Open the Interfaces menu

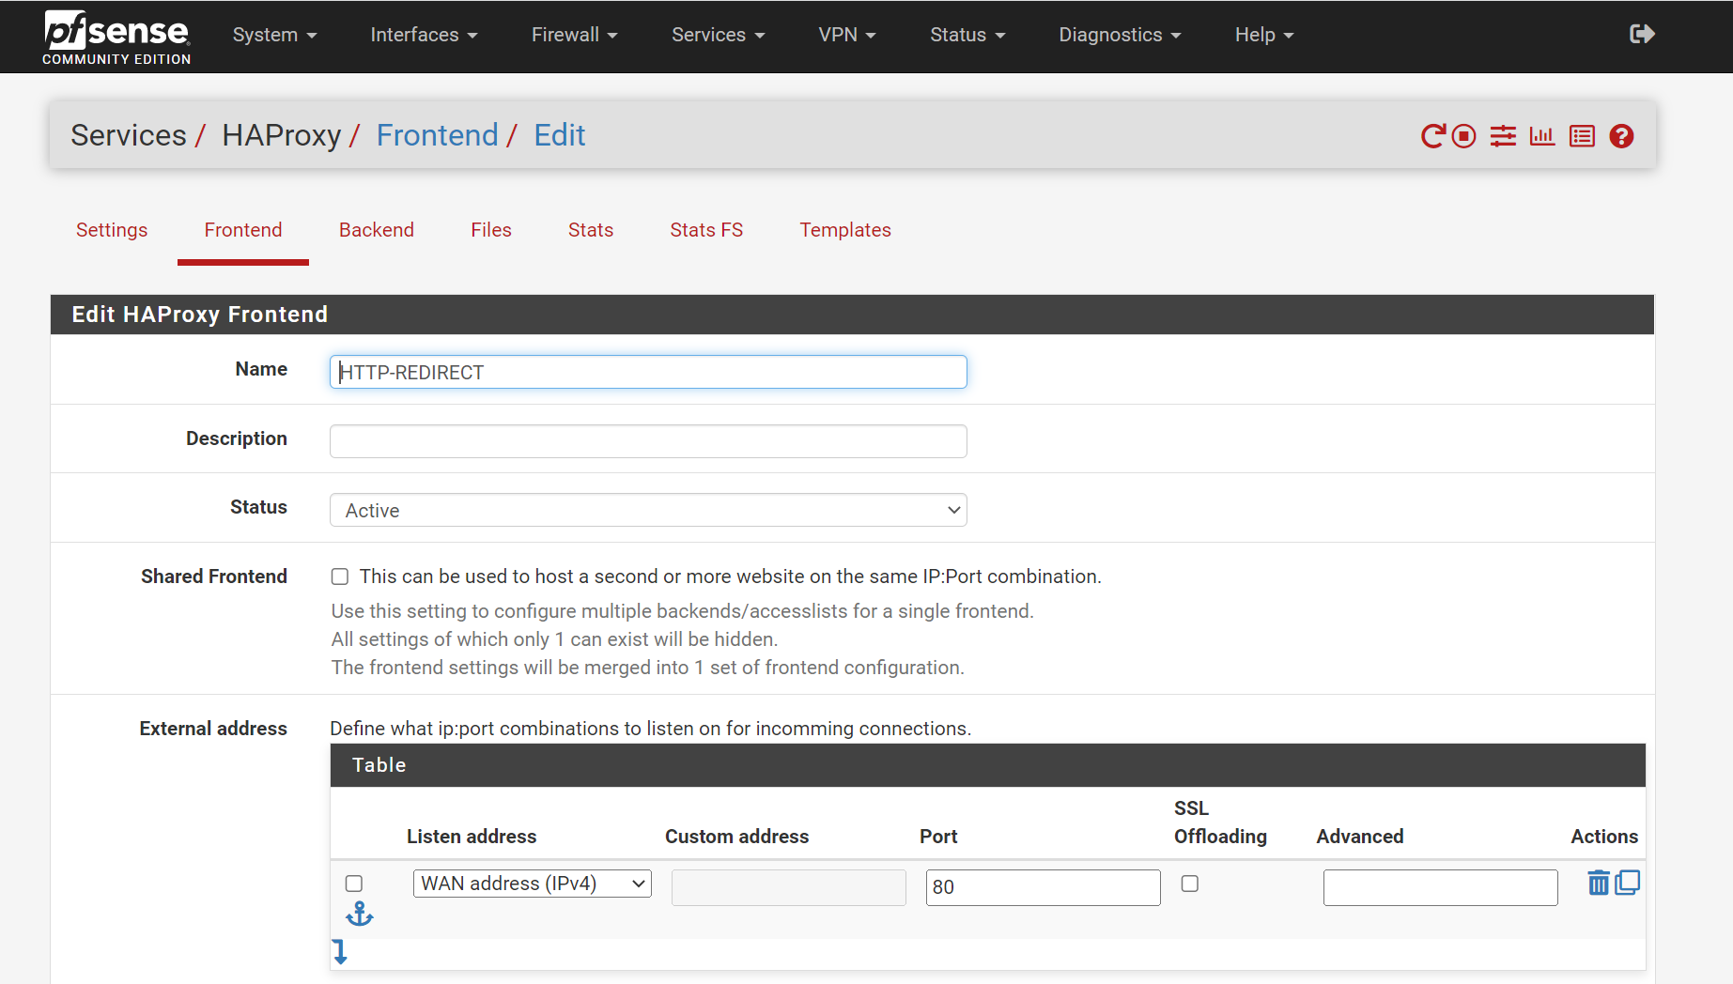pos(424,35)
